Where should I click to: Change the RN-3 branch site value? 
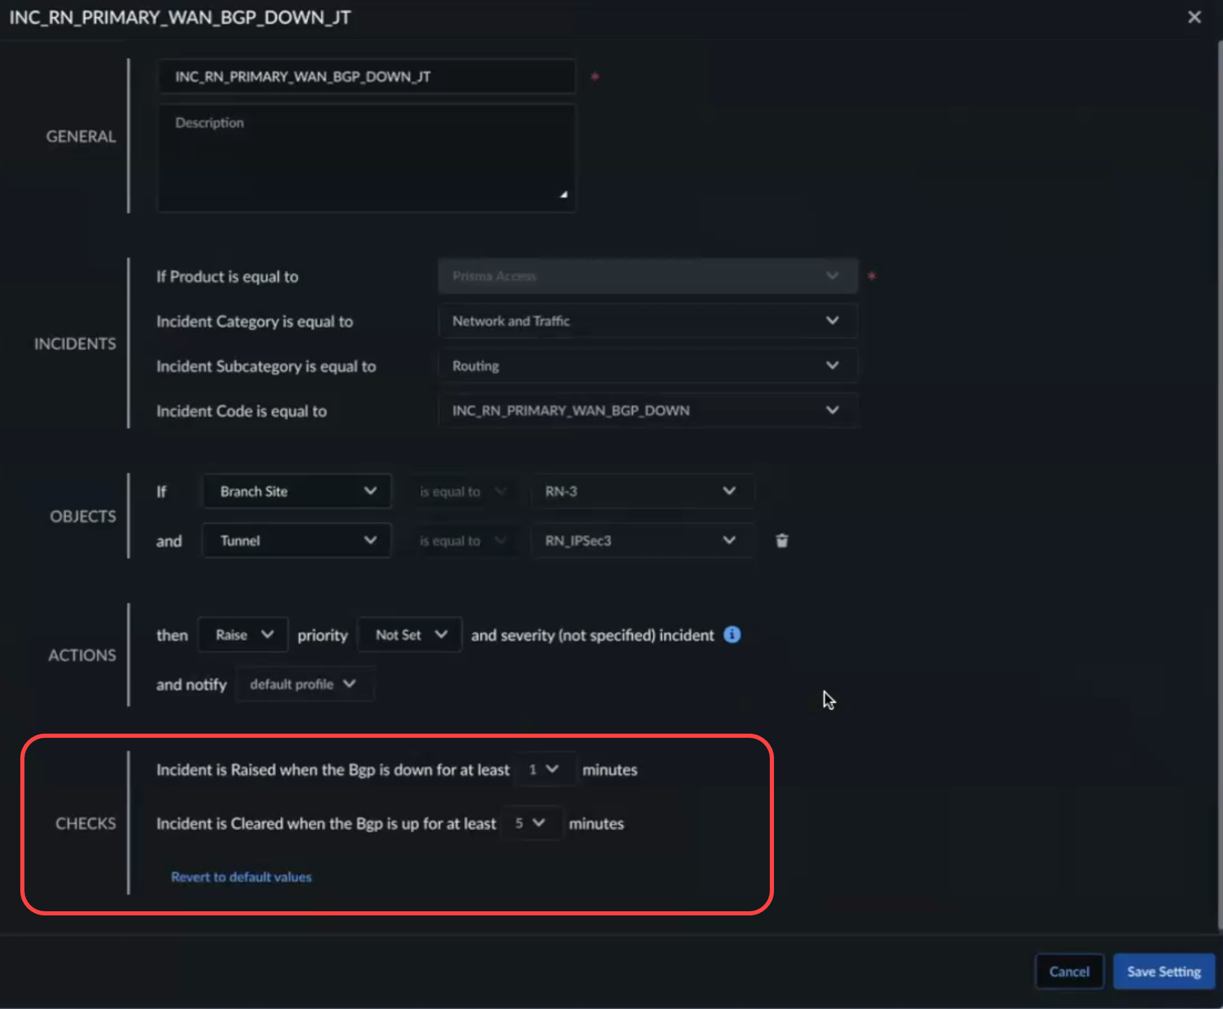642,492
